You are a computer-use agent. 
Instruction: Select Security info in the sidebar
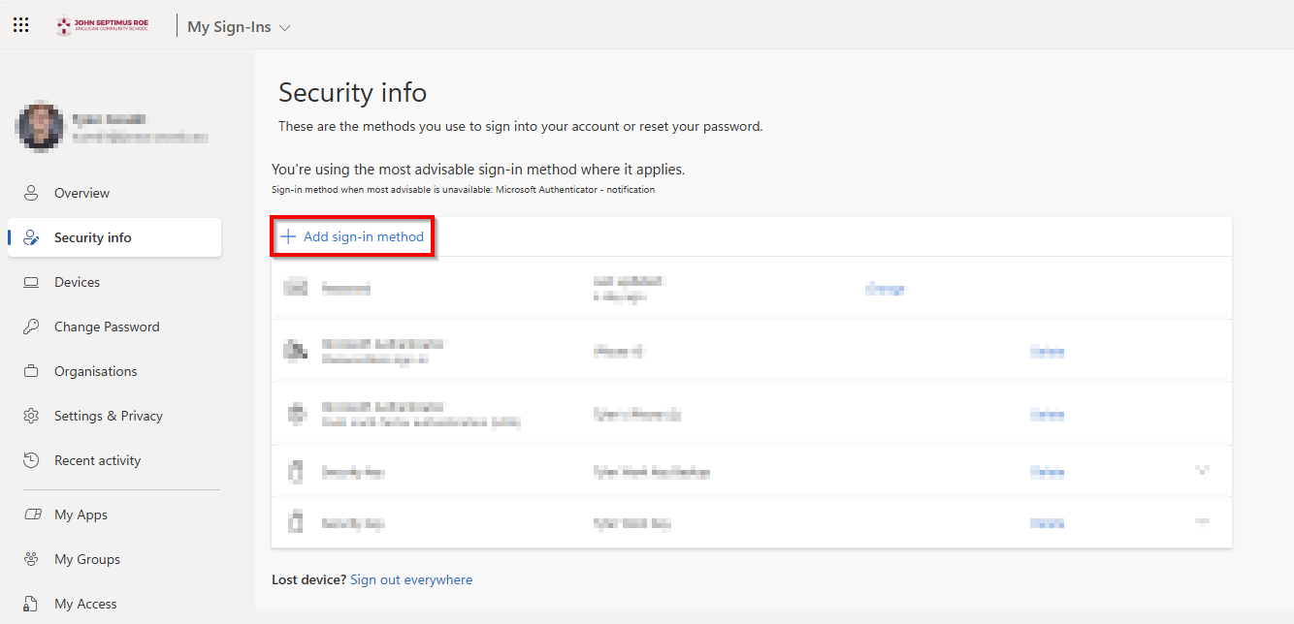pos(93,237)
